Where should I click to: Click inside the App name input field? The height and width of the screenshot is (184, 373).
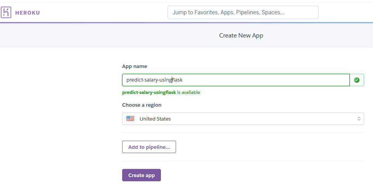point(236,80)
